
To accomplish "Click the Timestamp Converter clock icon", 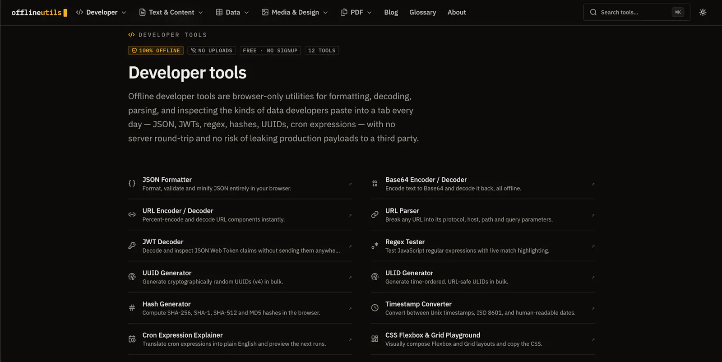I will (375, 308).
